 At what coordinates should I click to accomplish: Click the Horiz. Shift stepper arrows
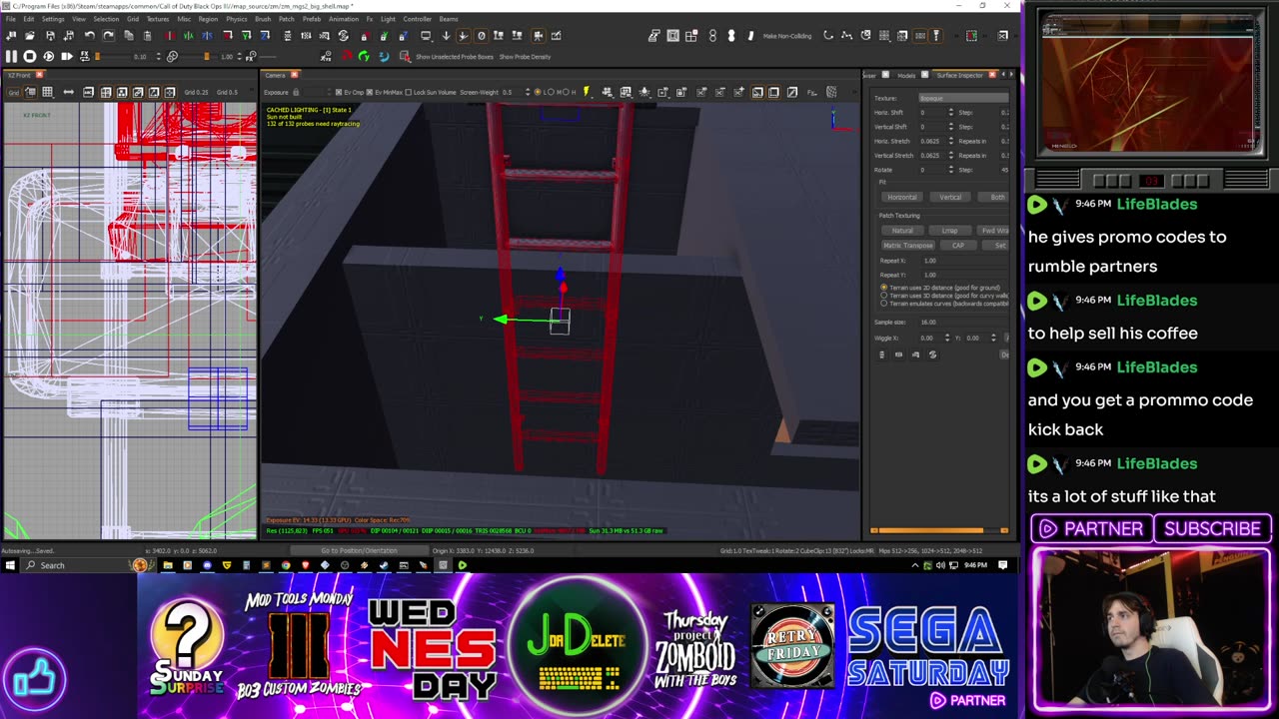[x=951, y=113]
